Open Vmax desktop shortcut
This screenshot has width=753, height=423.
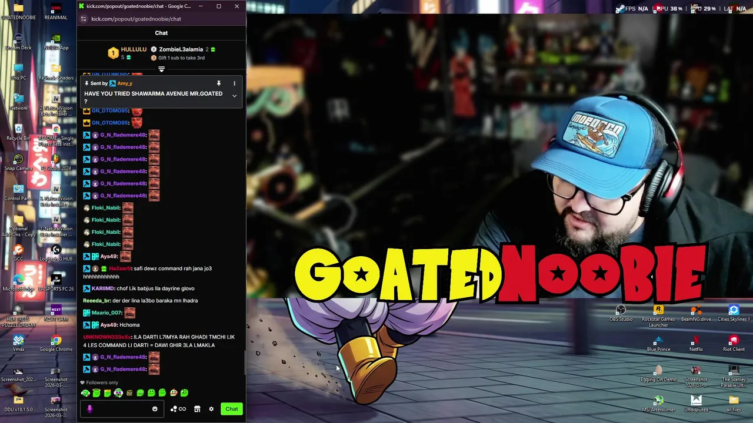tap(18, 343)
